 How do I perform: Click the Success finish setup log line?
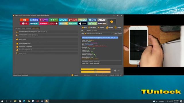90,59
